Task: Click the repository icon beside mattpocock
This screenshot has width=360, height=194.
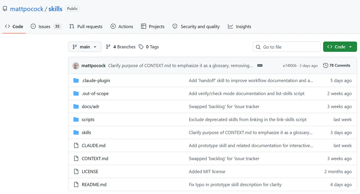Action: pyautogui.click(x=5, y=9)
